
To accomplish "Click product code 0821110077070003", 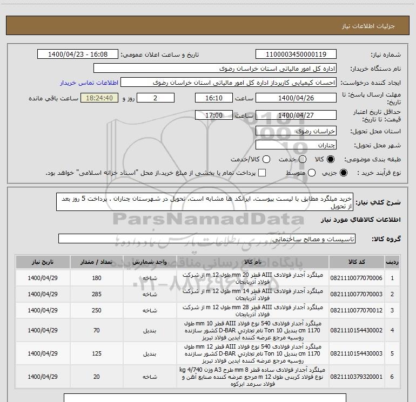I will point(357,294).
